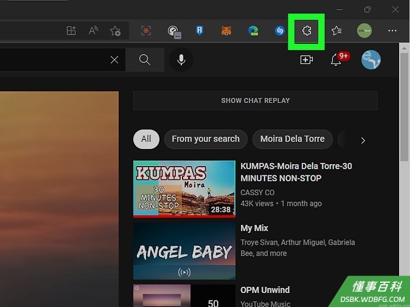Image resolution: width=410 pixels, height=307 pixels.
Task: Open the My Mix playlist title
Action: point(254,228)
